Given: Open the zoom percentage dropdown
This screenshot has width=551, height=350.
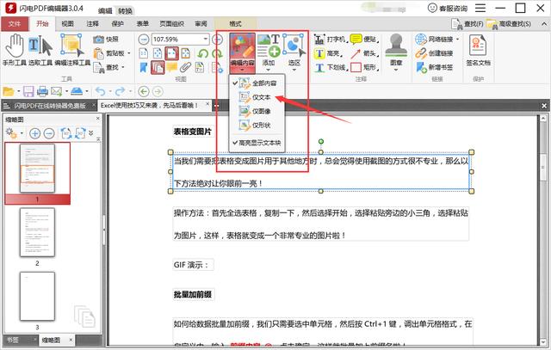Looking at the screenshot, I should click(x=206, y=40).
